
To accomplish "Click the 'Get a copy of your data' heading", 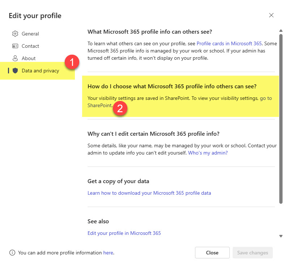I will click(118, 181).
